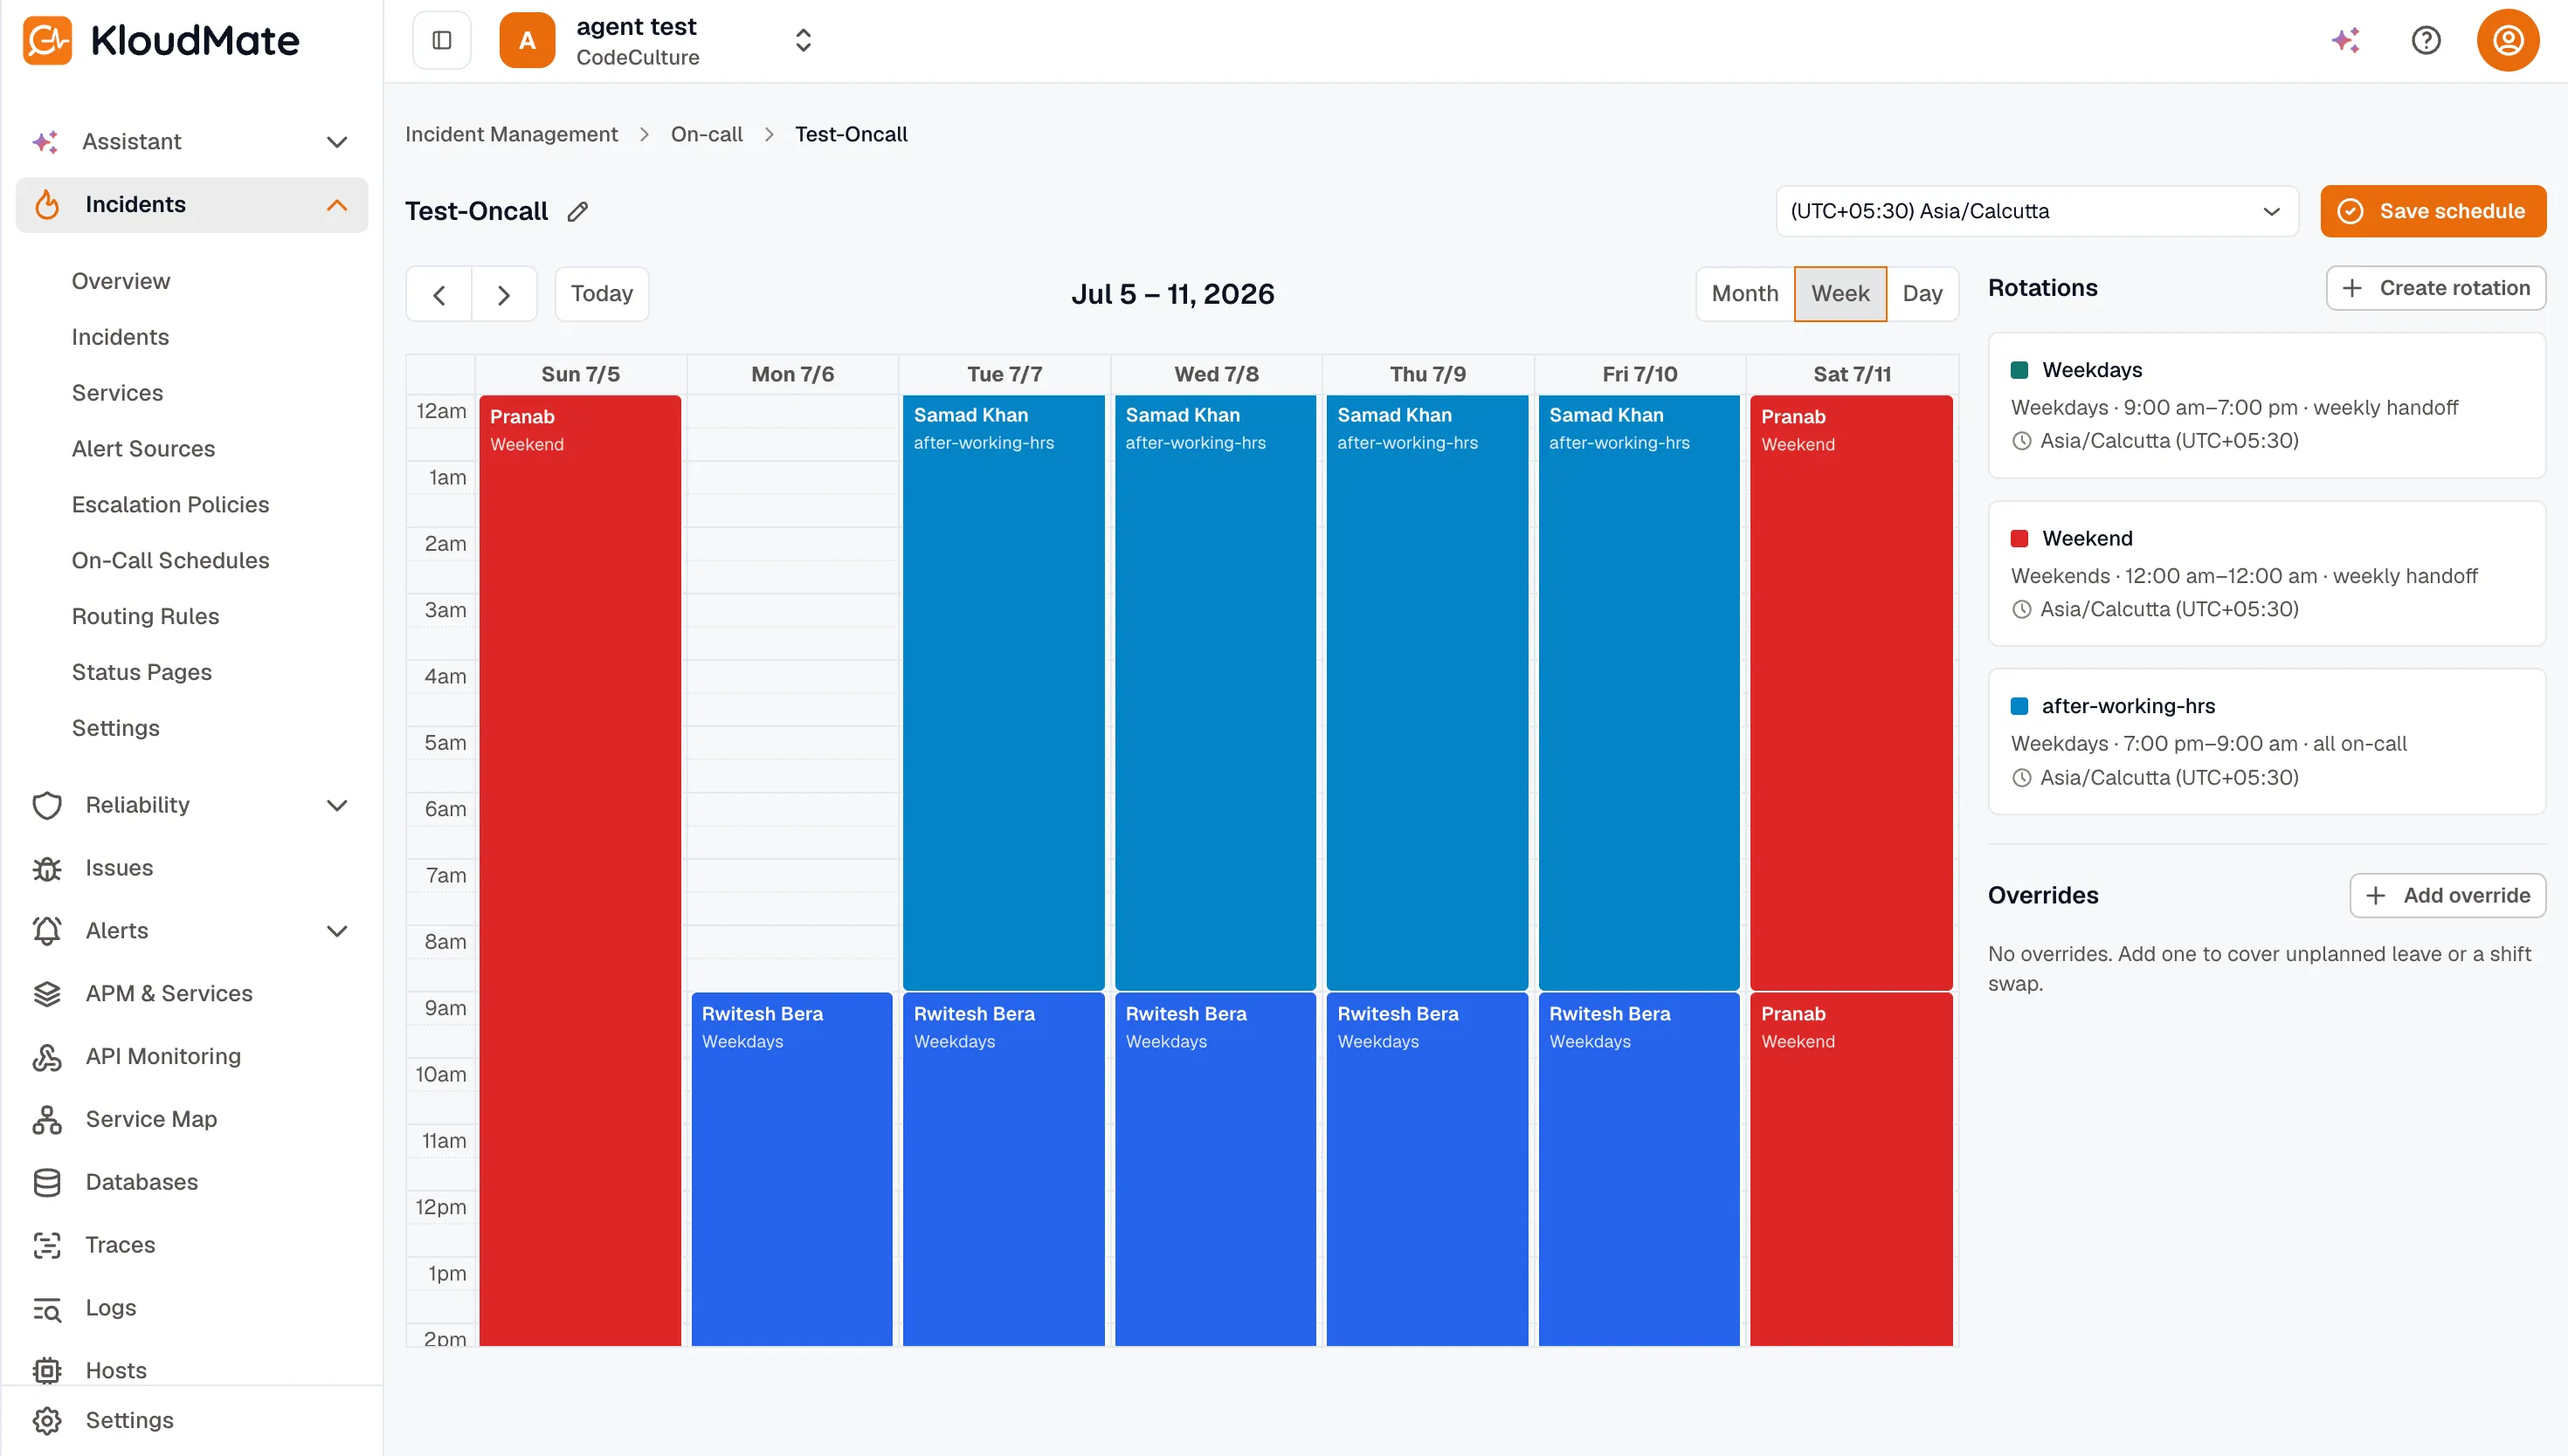Click the Save schedule button
Screen dimensions: 2568x1456
pyautogui.click(x=2433, y=211)
